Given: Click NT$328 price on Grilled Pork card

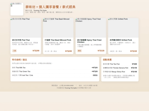Looking at the screenshot, I should pos(134,51).
